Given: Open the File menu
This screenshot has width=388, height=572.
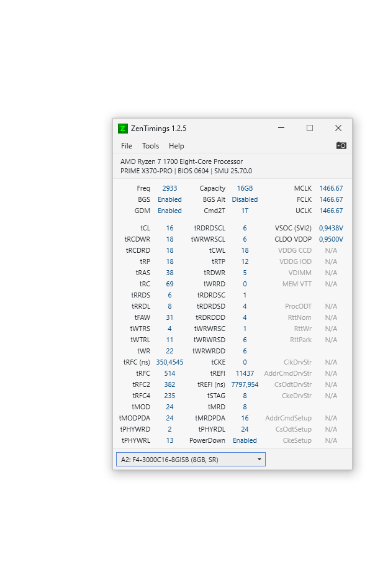Looking at the screenshot, I should pyautogui.click(x=127, y=146).
